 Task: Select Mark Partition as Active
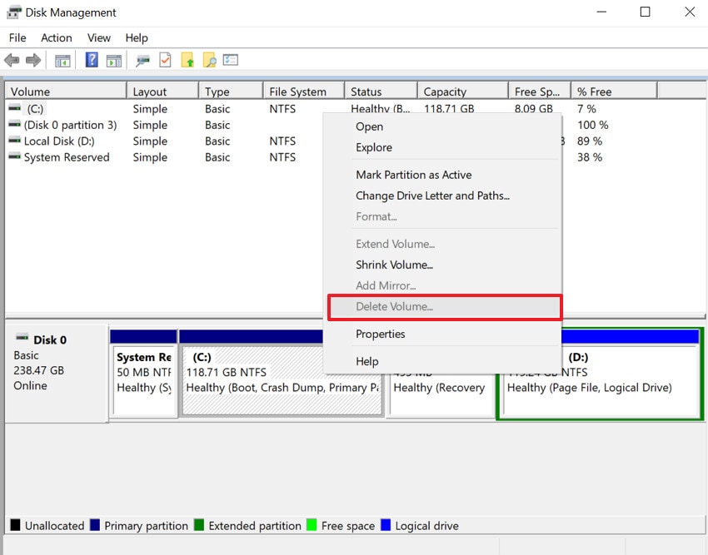413,175
